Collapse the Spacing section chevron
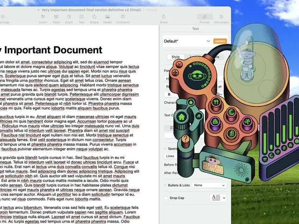Image resolution: width=299 pixels, height=224 pixels. coord(165,148)
